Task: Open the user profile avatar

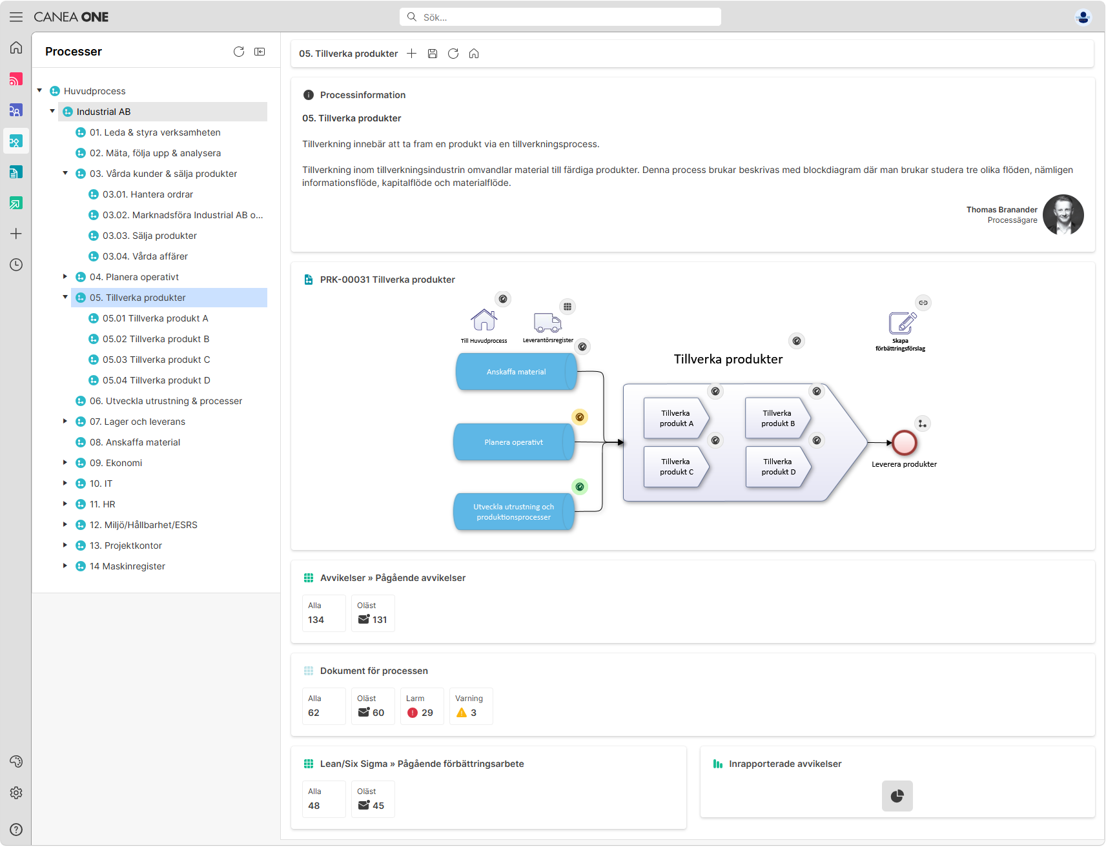Action: [x=1083, y=17]
